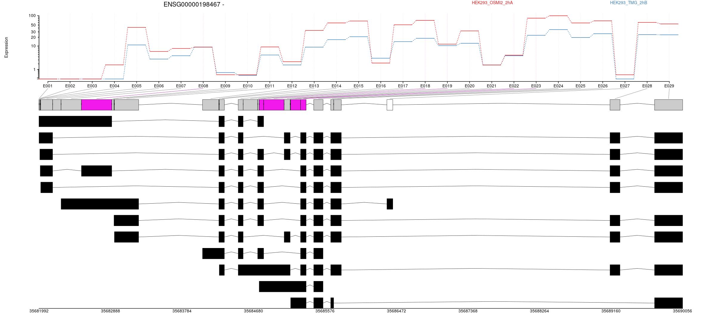Click the E016 exon bin label
This screenshot has width=715, height=316.
coord(381,86)
